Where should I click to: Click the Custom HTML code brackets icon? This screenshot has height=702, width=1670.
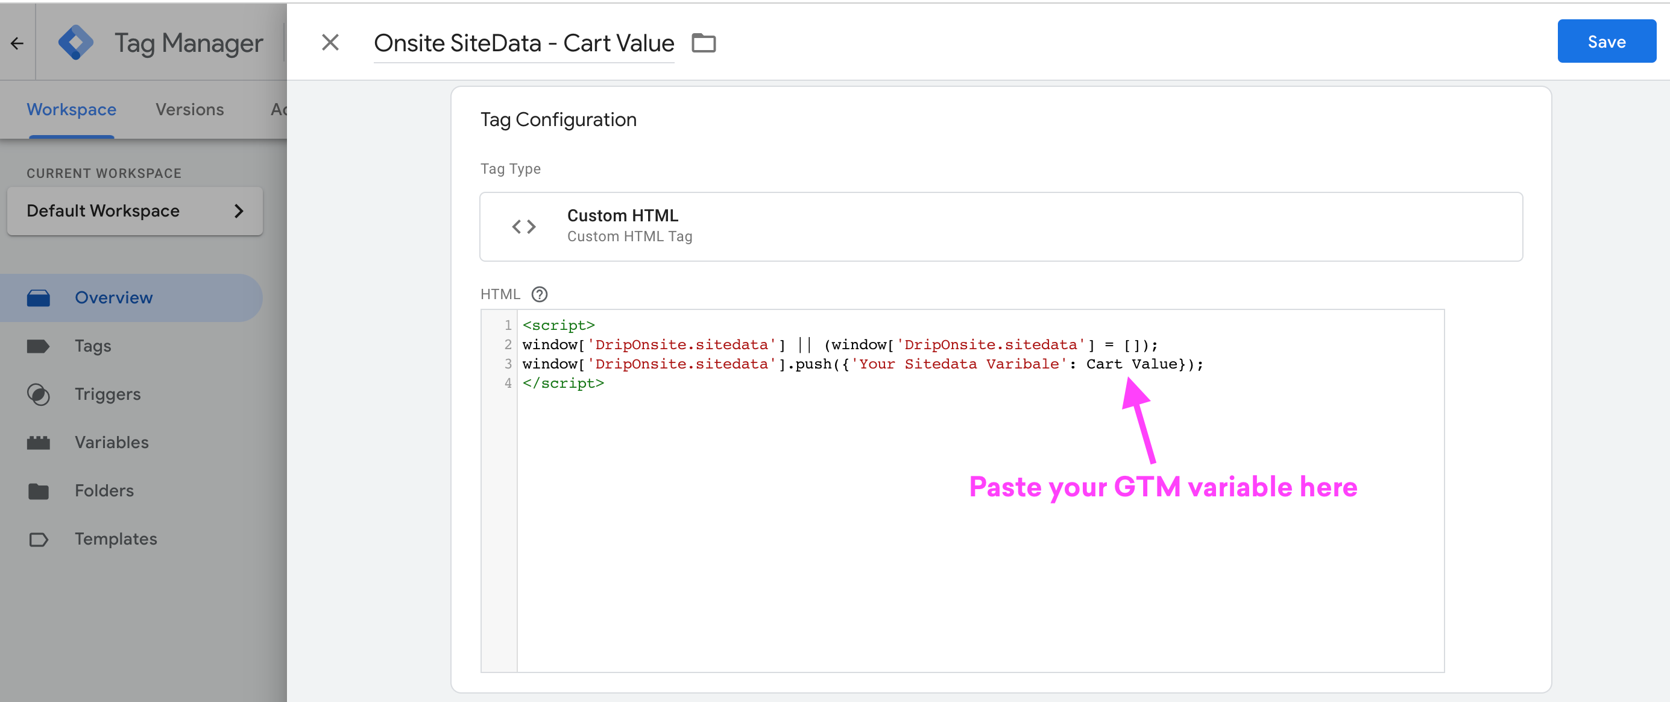[x=524, y=226]
